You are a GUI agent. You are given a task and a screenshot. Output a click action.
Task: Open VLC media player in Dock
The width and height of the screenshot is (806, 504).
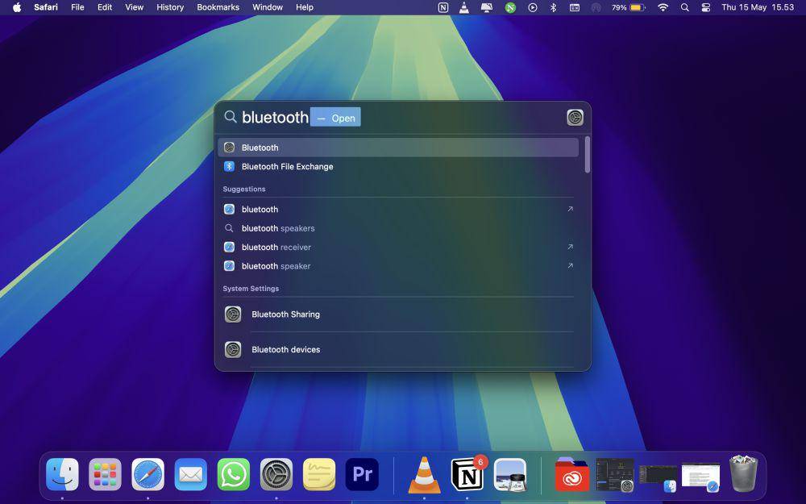pos(424,474)
